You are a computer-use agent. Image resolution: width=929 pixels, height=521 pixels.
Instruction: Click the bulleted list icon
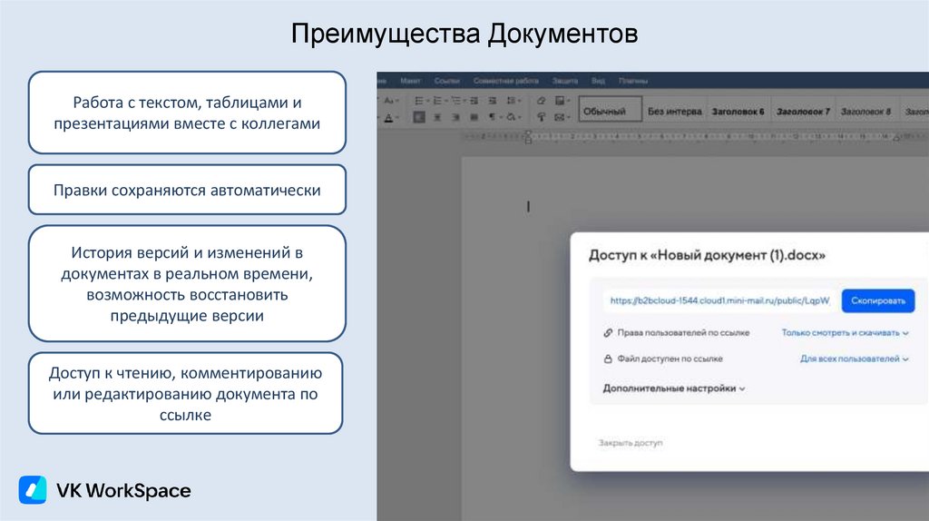(420, 100)
